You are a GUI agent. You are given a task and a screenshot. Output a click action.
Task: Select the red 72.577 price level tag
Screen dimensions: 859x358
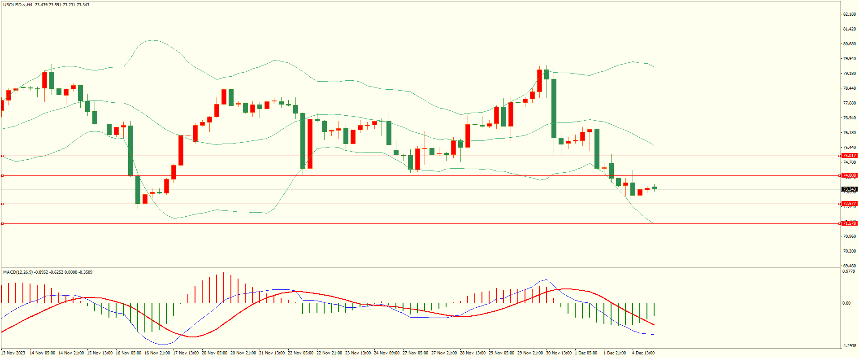point(849,204)
